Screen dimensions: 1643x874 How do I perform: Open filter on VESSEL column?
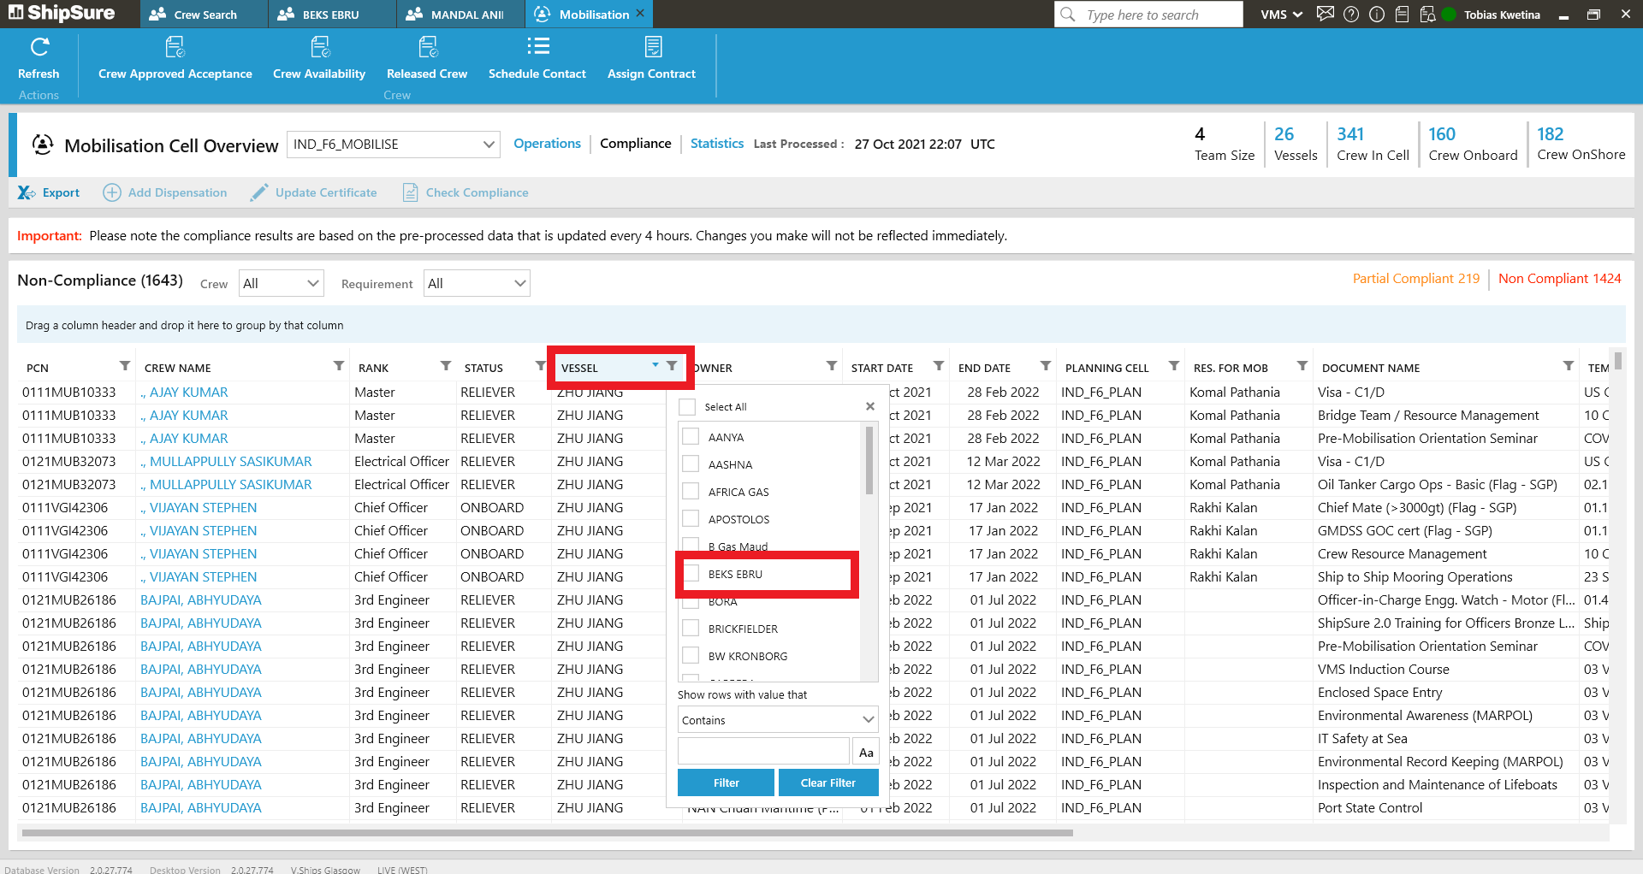pyautogui.click(x=672, y=366)
